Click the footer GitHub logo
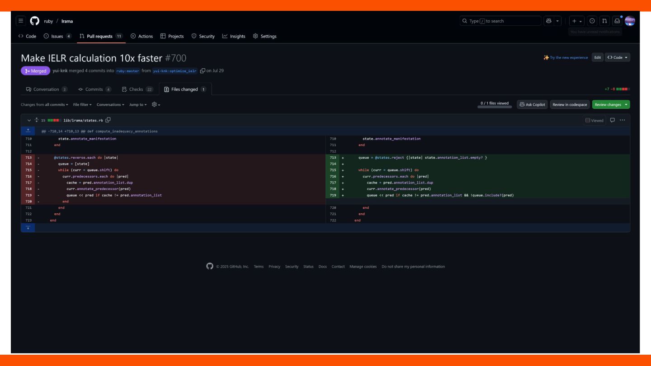 click(209, 266)
